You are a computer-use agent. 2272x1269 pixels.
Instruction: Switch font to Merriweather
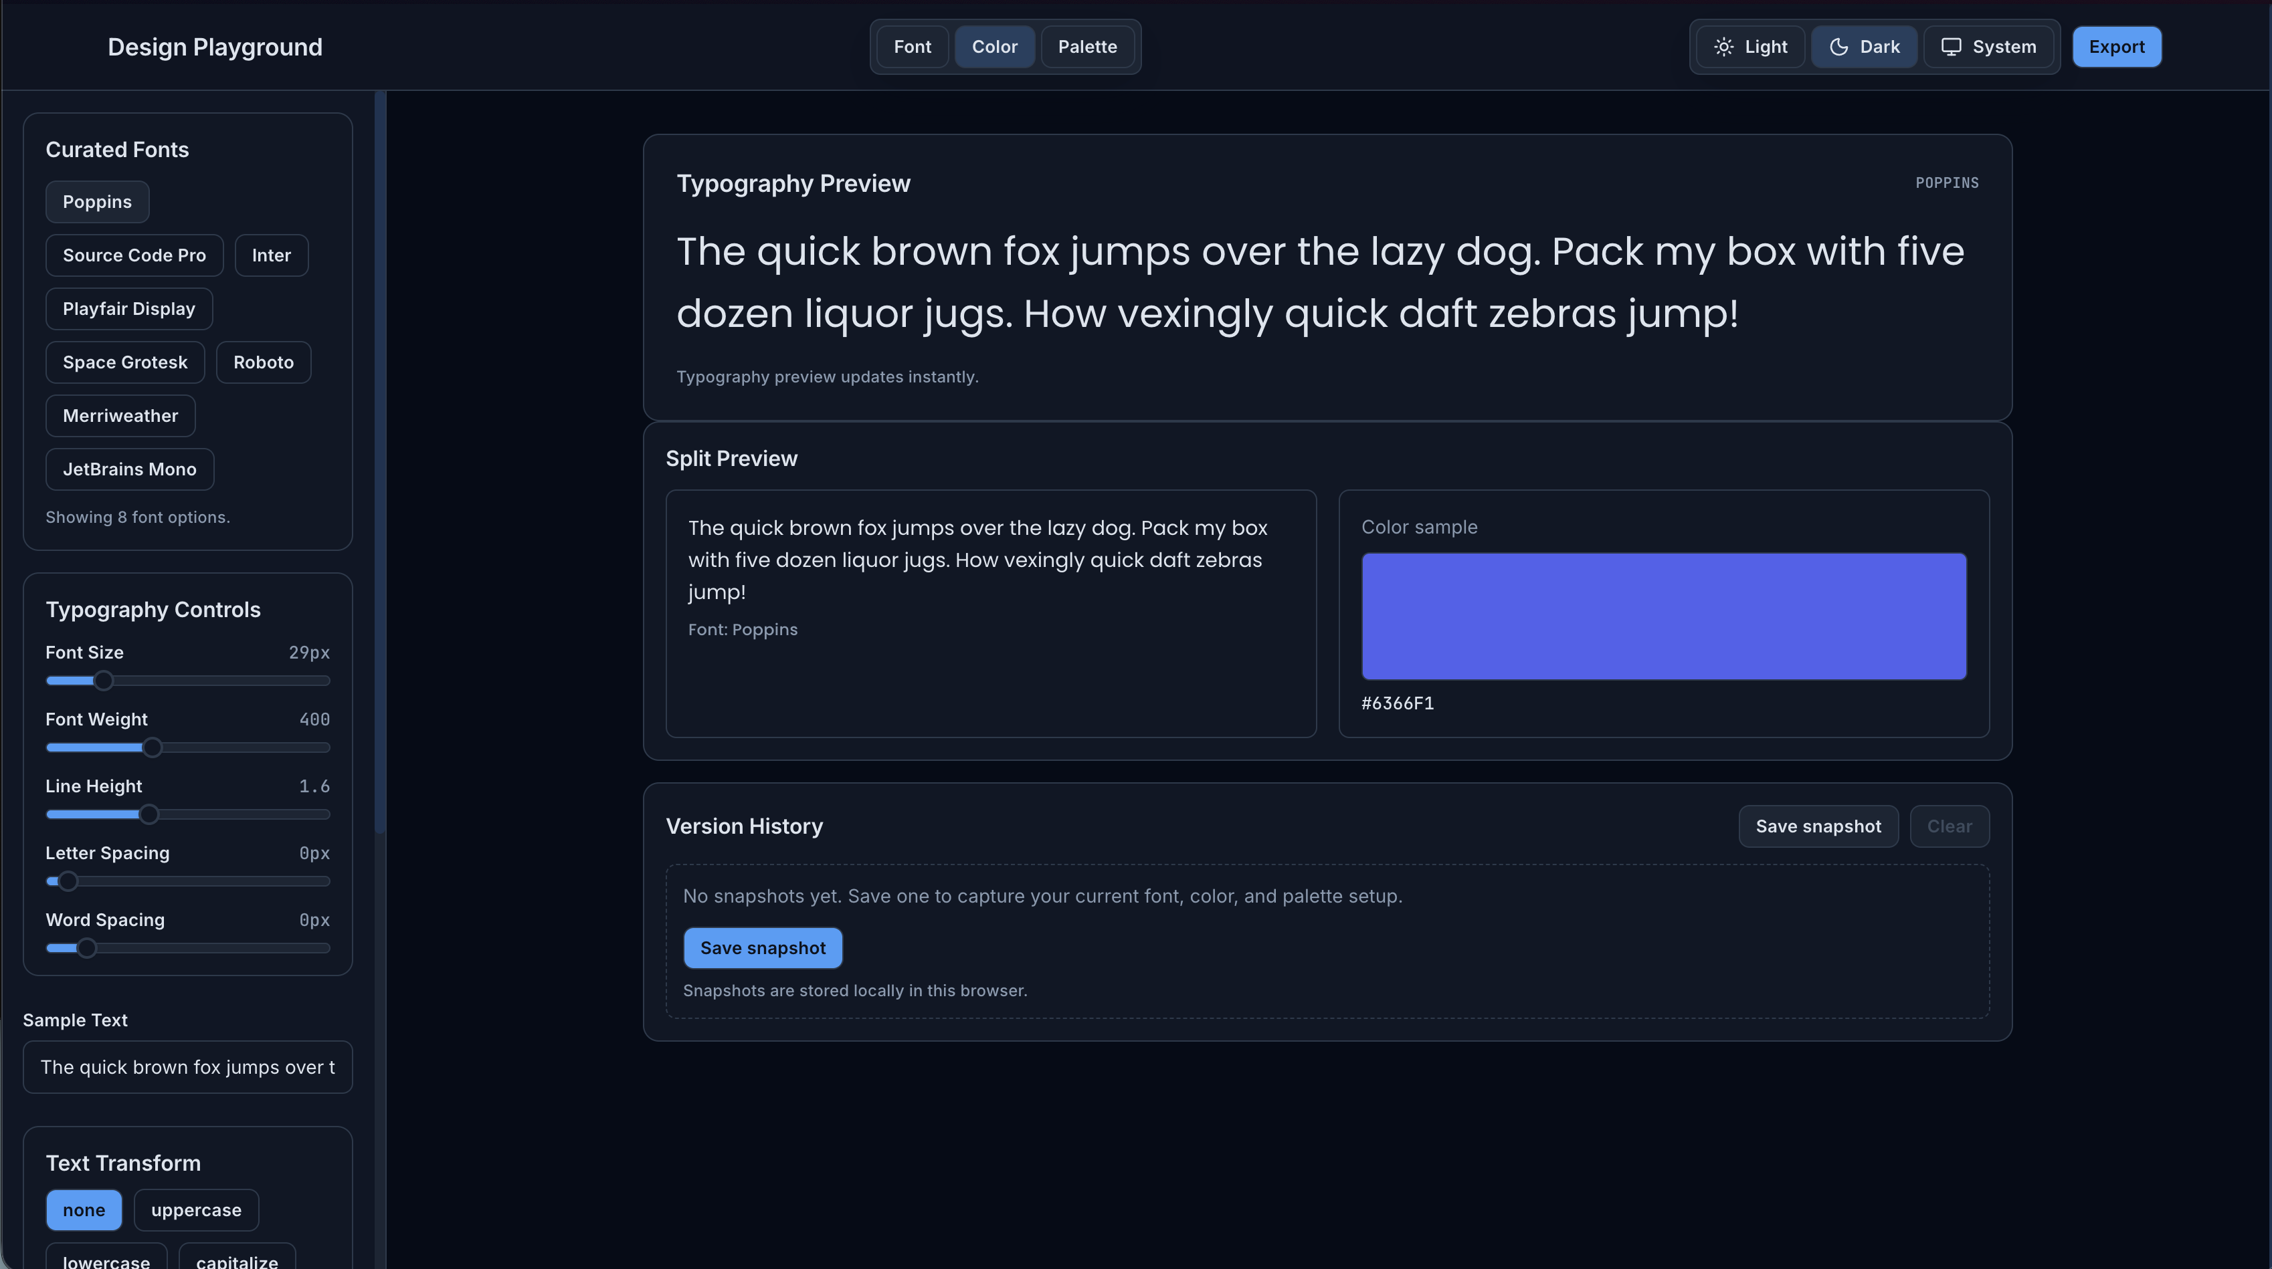click(x=120, y=415)
